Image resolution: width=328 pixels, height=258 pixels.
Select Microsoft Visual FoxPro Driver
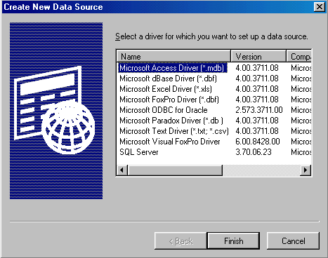pyautogui.click(x=170, y=142)
